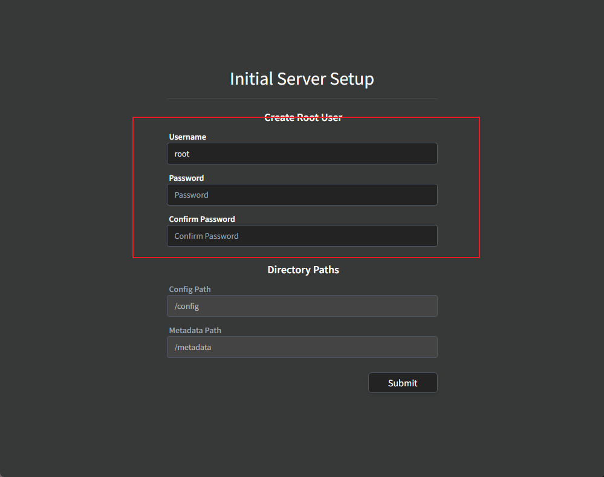Viewport: 604px width, 477px height.
Task: Click the Metadata Path label
Action: click(195, 331)
